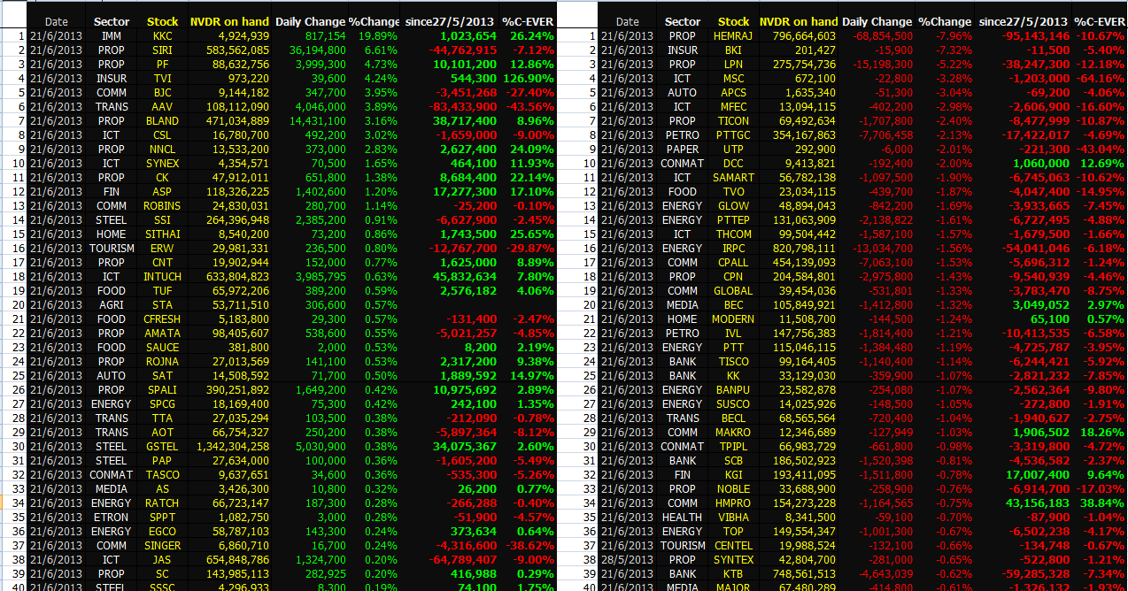Select the HEMRAJ stock cell
The height and width of the screenshot is (591, 1128).
coord(733,36)
